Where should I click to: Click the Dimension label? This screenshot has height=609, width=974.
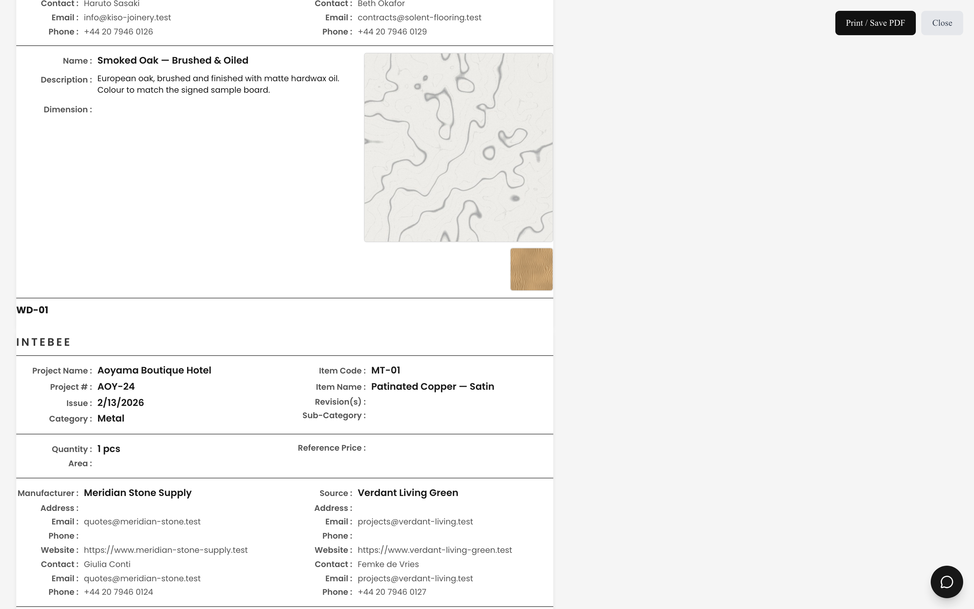coord(68,110)
